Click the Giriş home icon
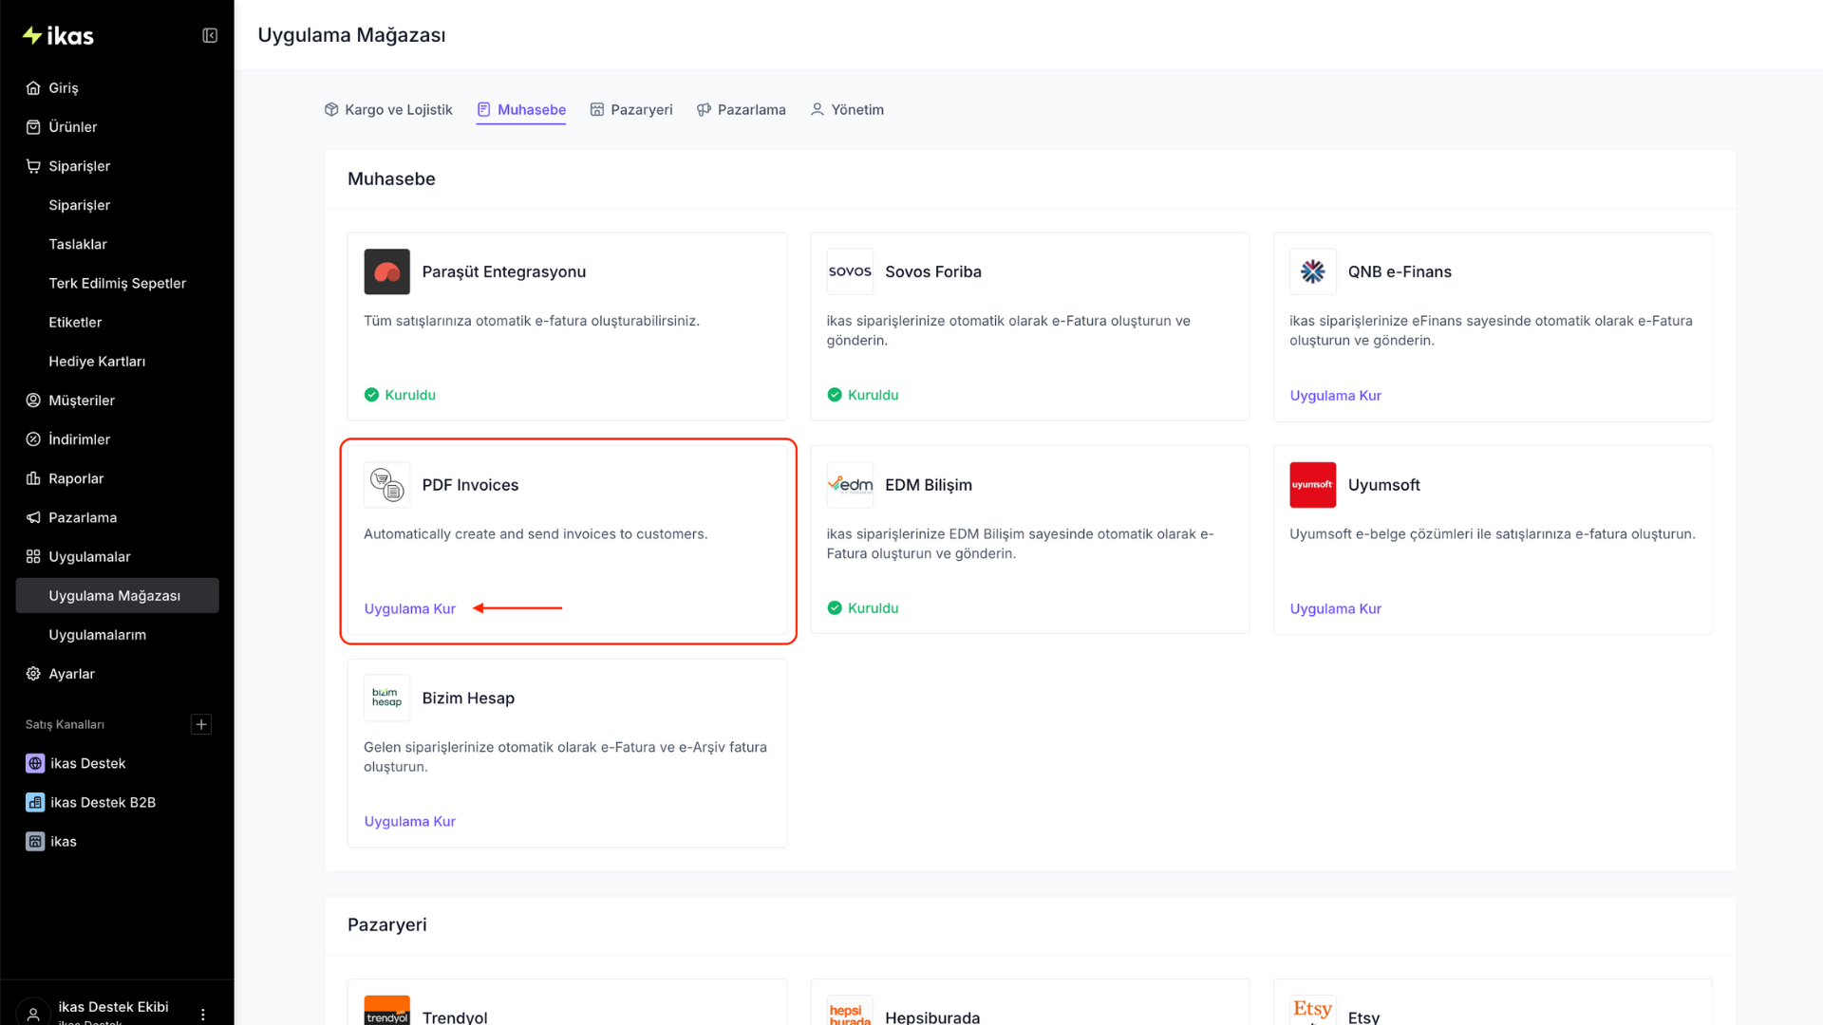Viewport: 1823px width, 1025px height. coord(33,88)
